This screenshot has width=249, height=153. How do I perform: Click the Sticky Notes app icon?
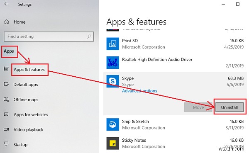[x=112, y=143]
